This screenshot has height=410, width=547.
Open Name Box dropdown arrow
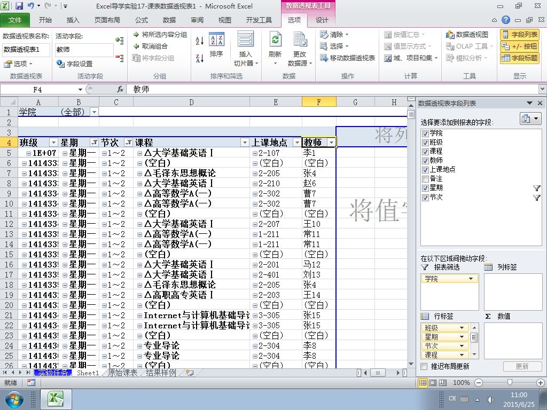click(x=80, y=90)
